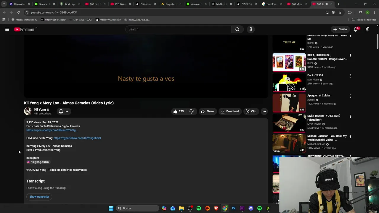Open YouTube notifications bell
The image size is (379, 213).
point(356,29)
